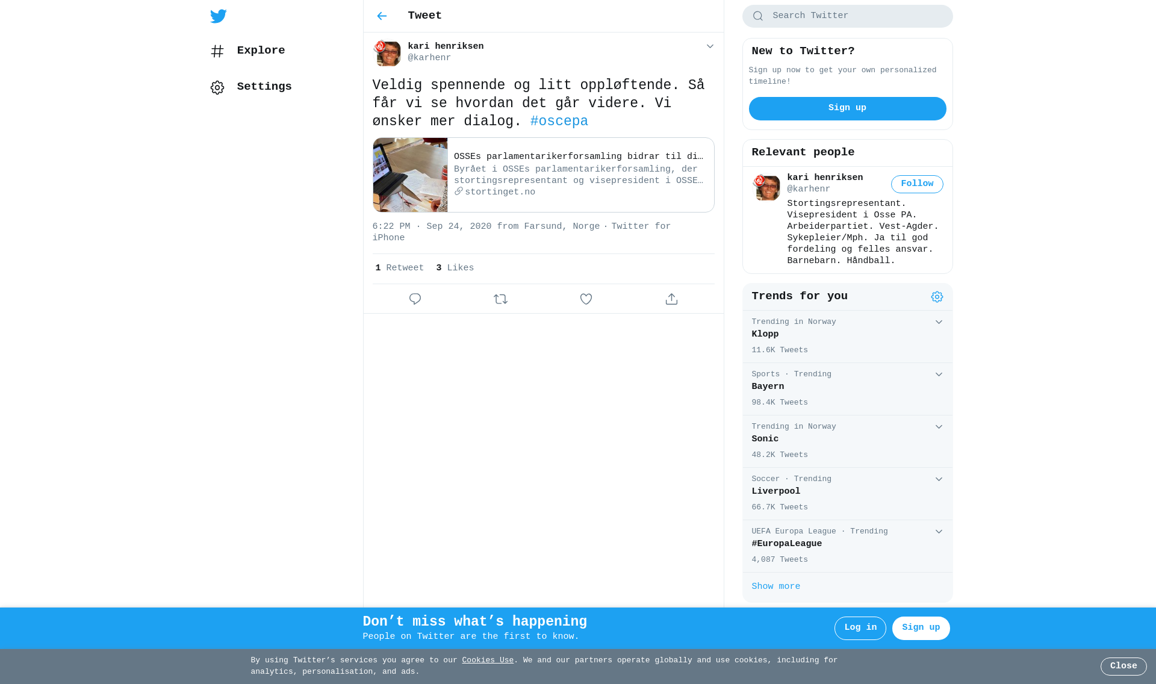Open the stortinget.no link card thumbnail
This screenshot has width=1156, height=684.
pos(410,175)
